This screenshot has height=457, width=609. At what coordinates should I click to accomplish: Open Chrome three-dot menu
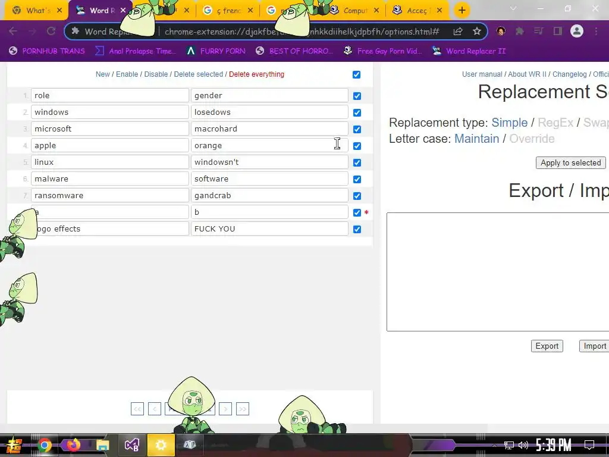pos(596,31)
